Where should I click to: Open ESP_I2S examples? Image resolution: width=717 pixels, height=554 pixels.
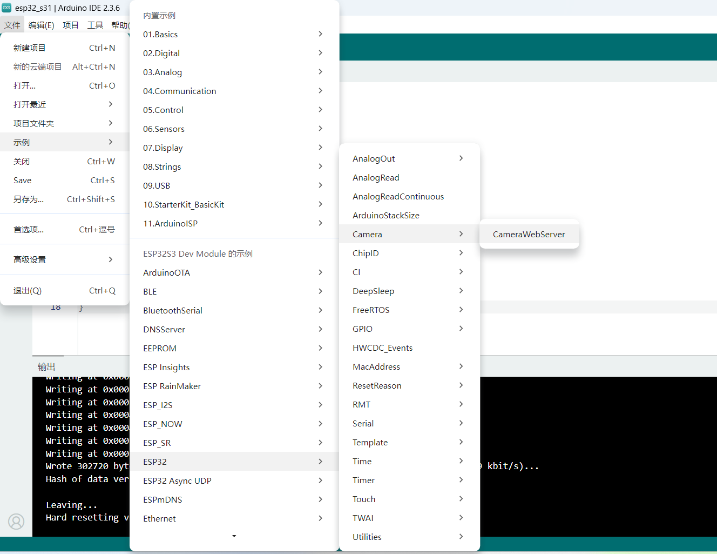[234, 405]
